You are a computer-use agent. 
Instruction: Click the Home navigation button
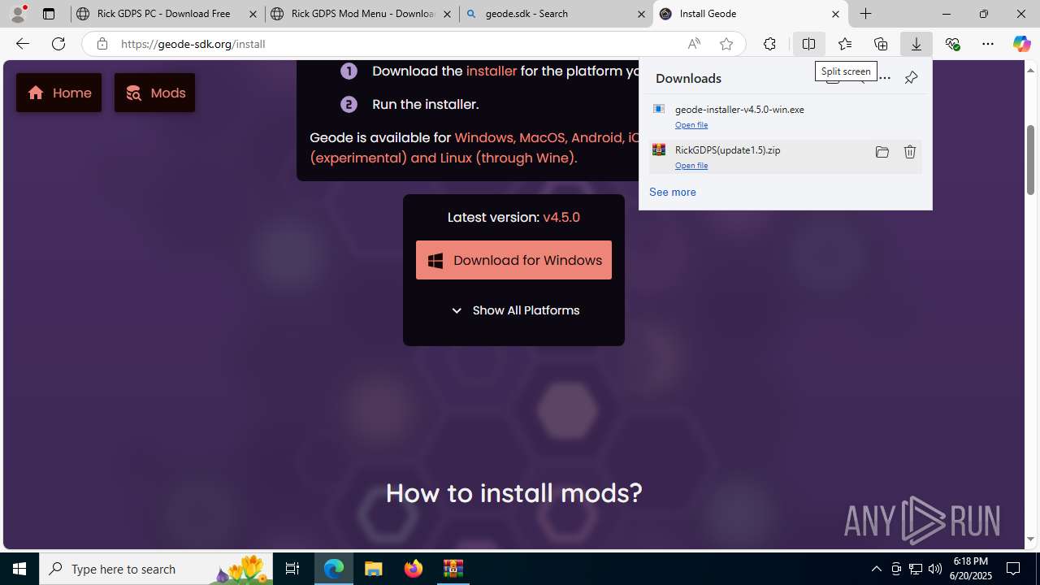pyautogui.click(x=58, y=93)
